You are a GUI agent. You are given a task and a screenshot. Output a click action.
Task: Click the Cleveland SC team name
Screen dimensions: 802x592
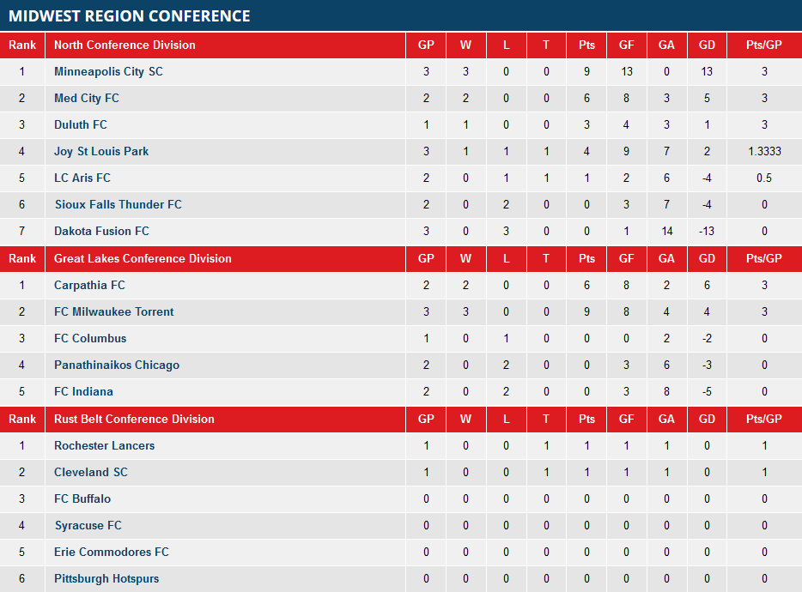[91, 473]
